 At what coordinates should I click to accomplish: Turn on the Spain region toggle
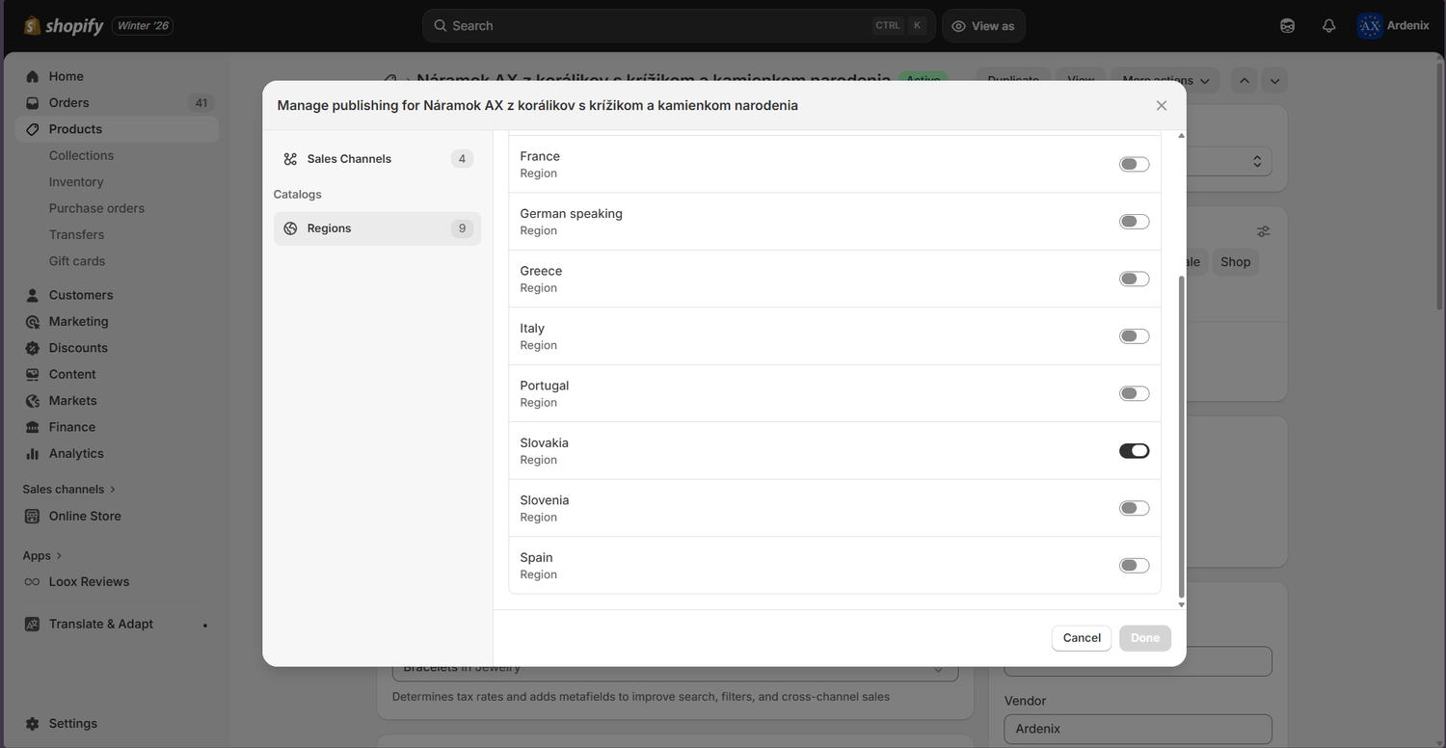[x=1134, y=566]
